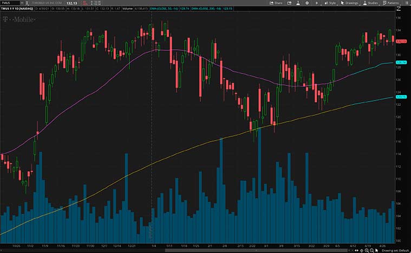
Task: Open the Studies menu
Action: click(x=371, y=3)
